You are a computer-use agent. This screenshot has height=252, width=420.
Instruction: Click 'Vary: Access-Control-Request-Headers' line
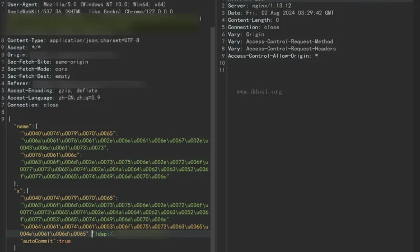pos(282,49)
